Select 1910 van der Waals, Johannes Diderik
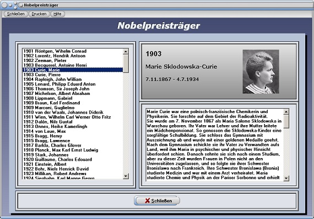The height and width of the screenshot is (219, 314). [73, 113]
